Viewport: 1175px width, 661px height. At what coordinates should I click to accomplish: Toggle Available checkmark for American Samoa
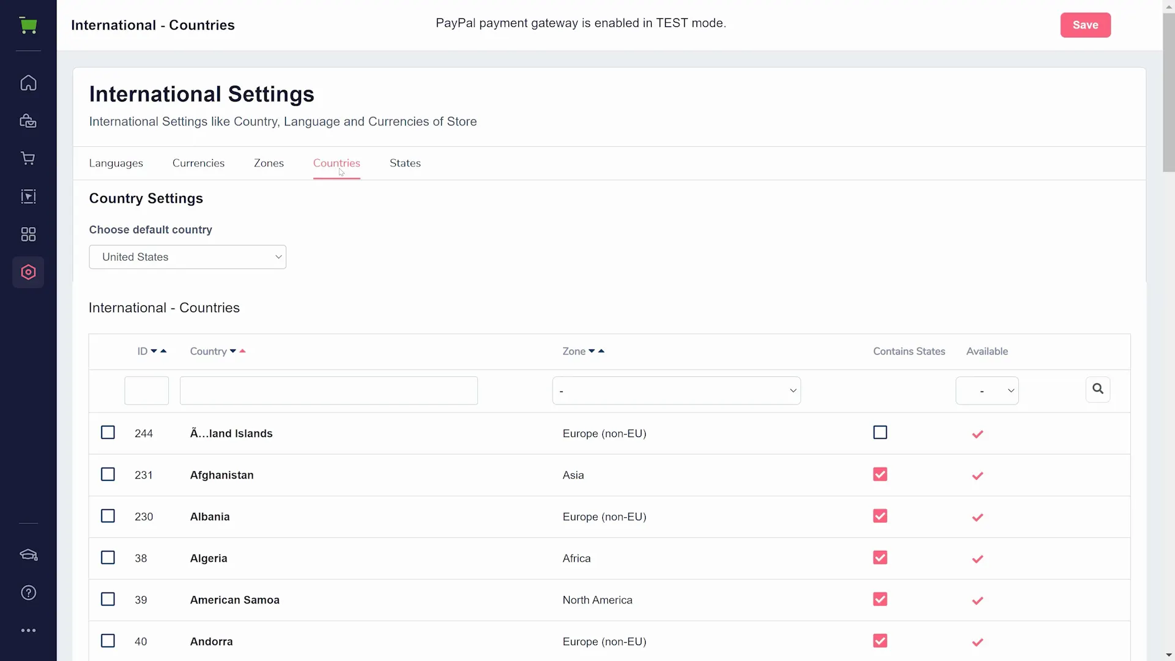[977, 600]
